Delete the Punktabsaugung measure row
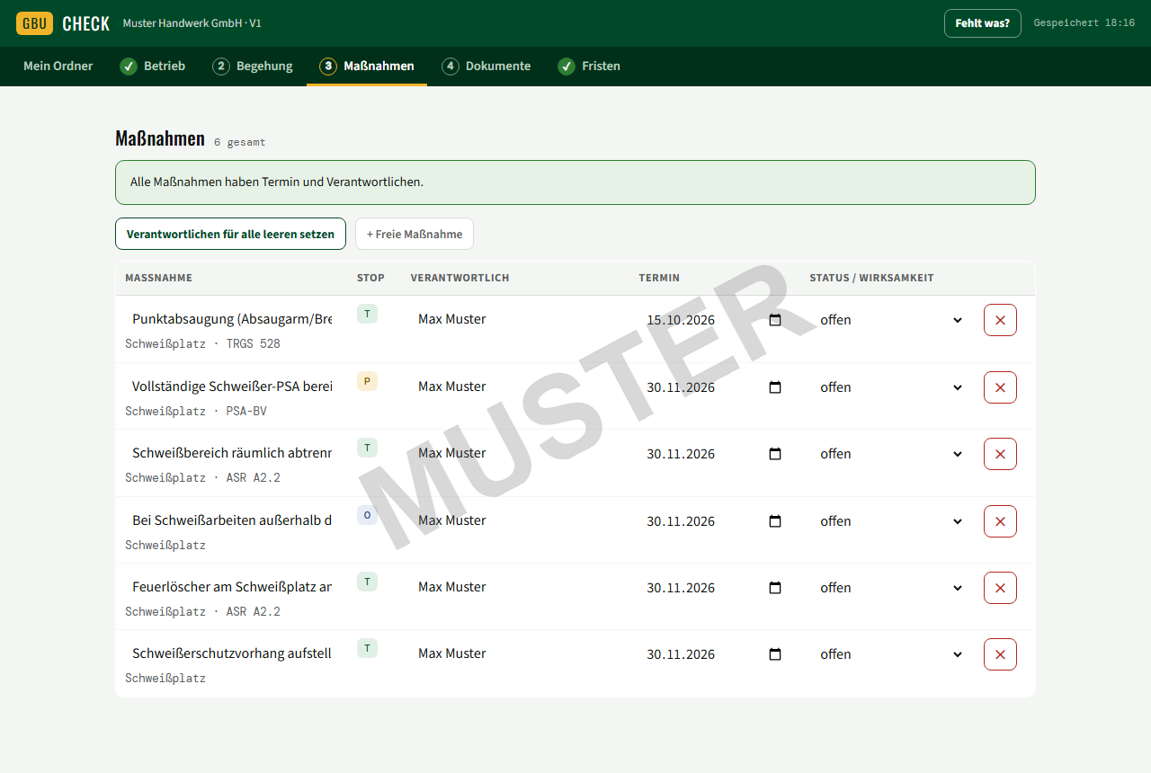 click(1000, 320)
